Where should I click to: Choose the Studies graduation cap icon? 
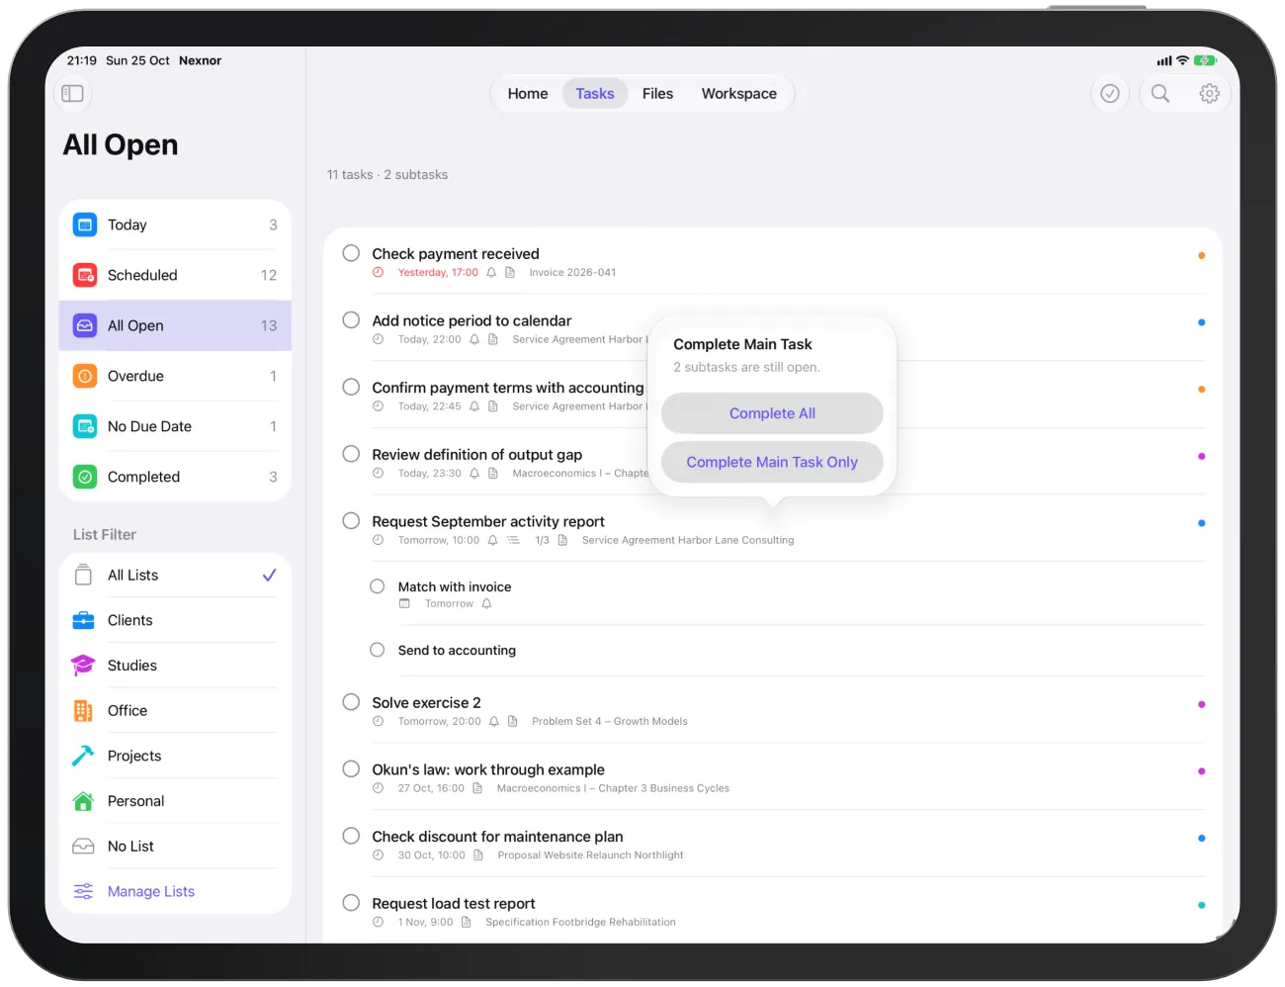[84, 666]
